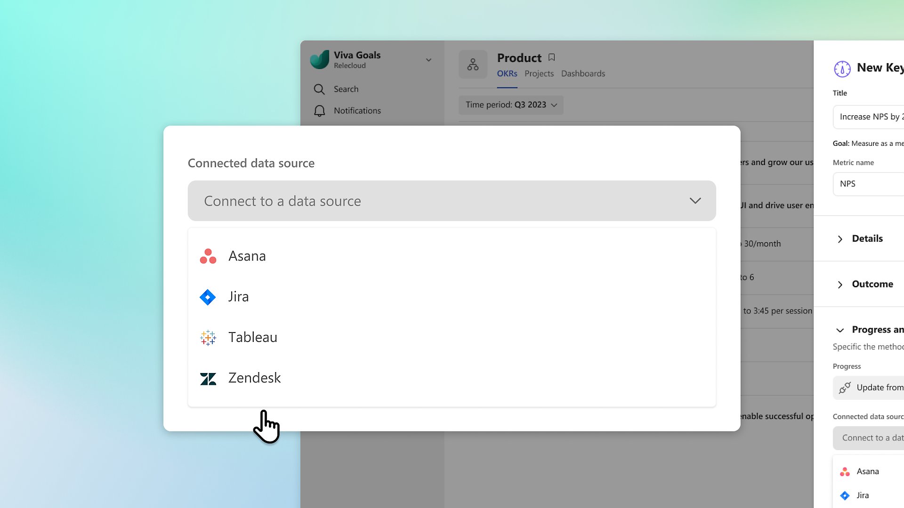This screenshot has height=508, width=904.
Task: Click the Asana icon in the side panel
Action: (x=845, y=472)
